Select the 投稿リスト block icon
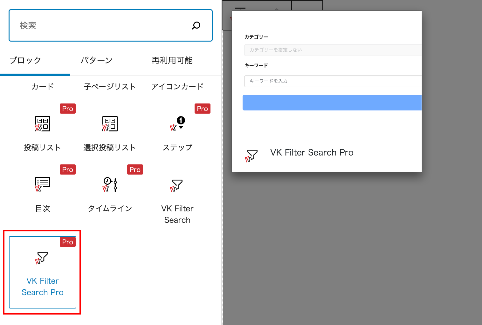This screenshot has height=325, width=482. click(x=43, y=124)
